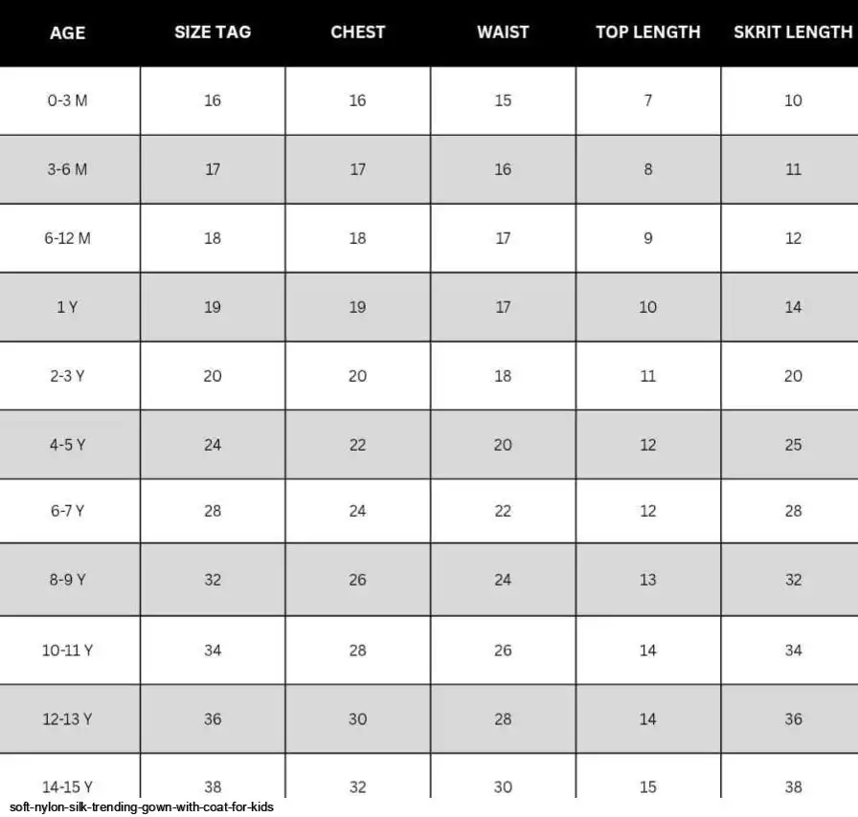Click the WAIST column header
The image size is (858, 817).
(x=503, y=33)
